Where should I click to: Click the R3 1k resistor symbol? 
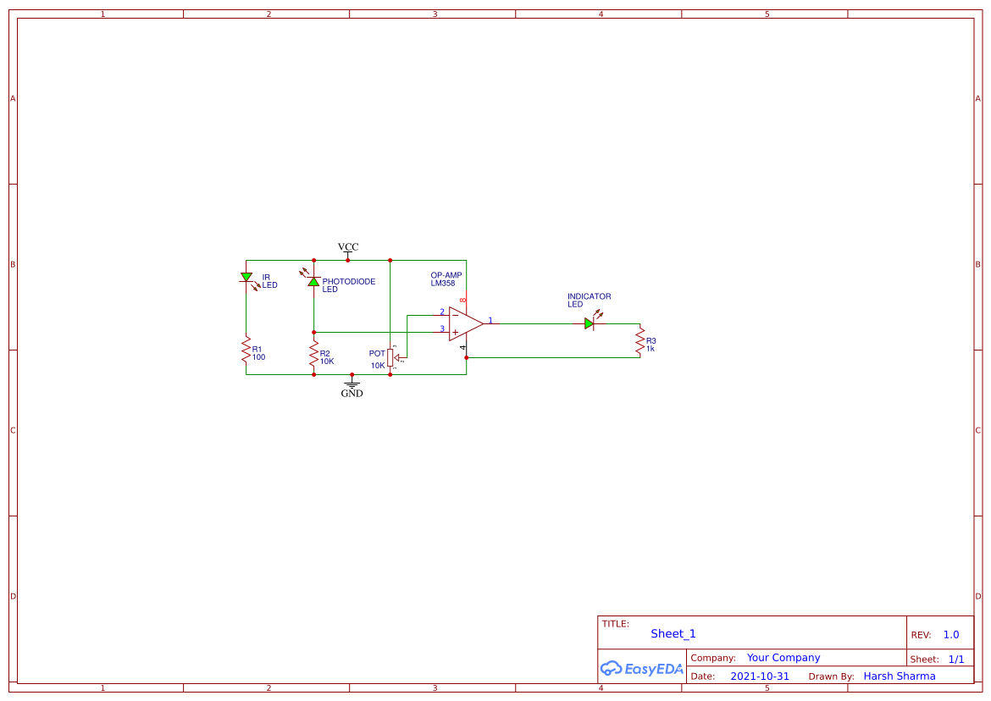pos(640,341)
